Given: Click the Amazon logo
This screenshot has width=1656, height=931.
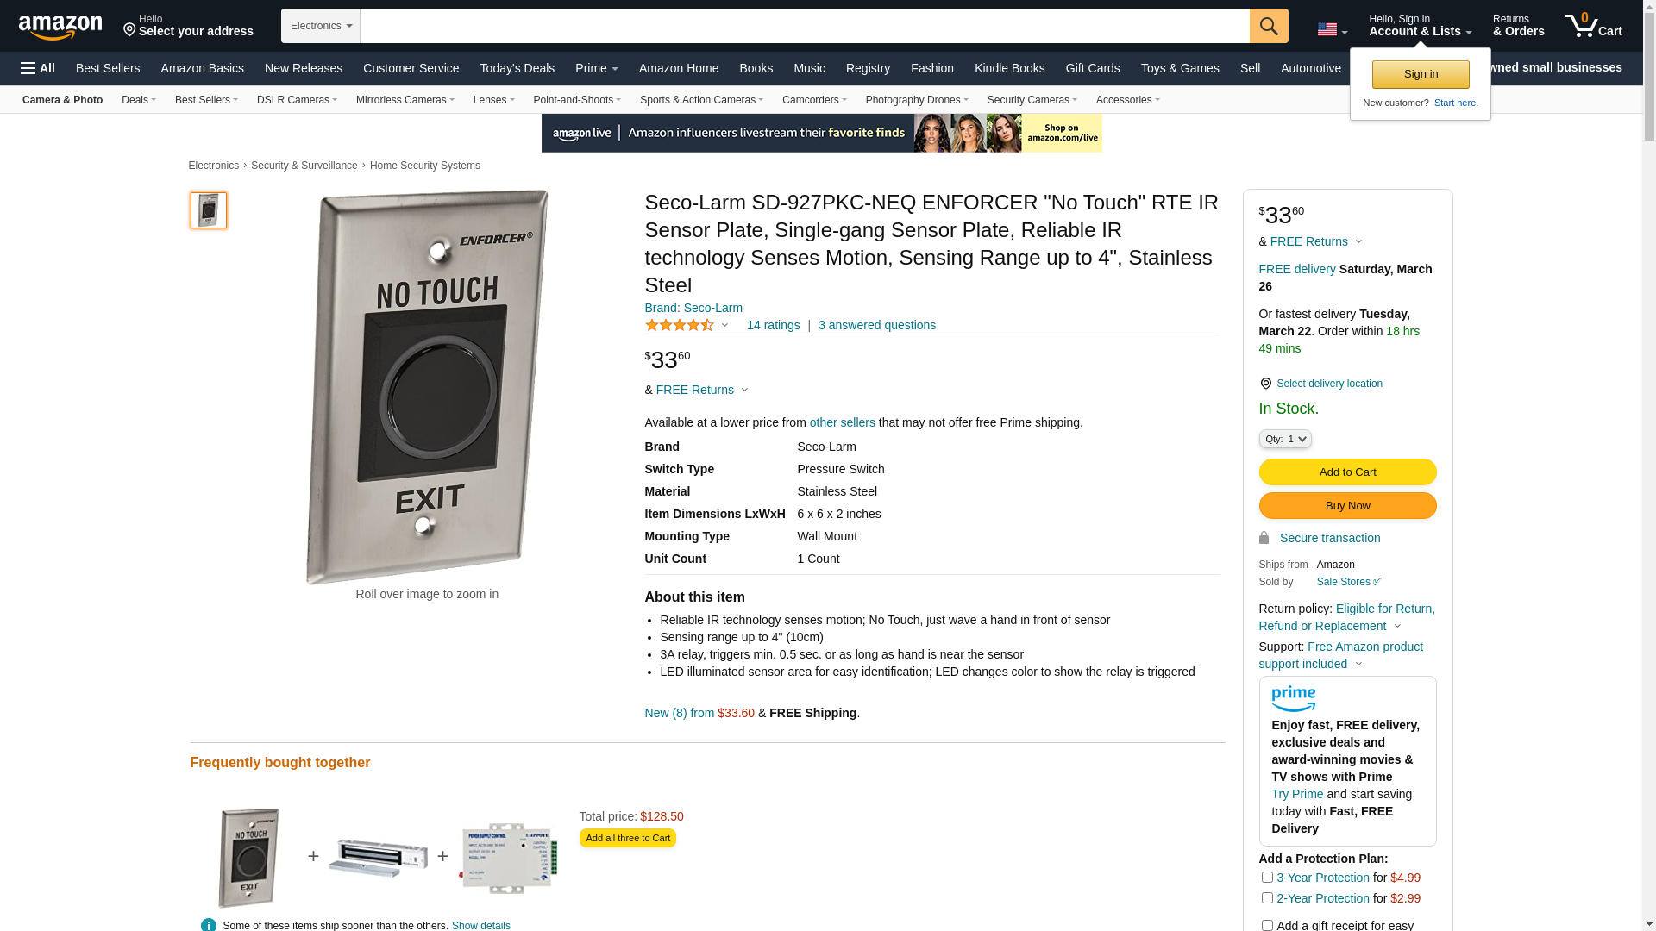Looking at the screenshot, I should click(60, 27).
